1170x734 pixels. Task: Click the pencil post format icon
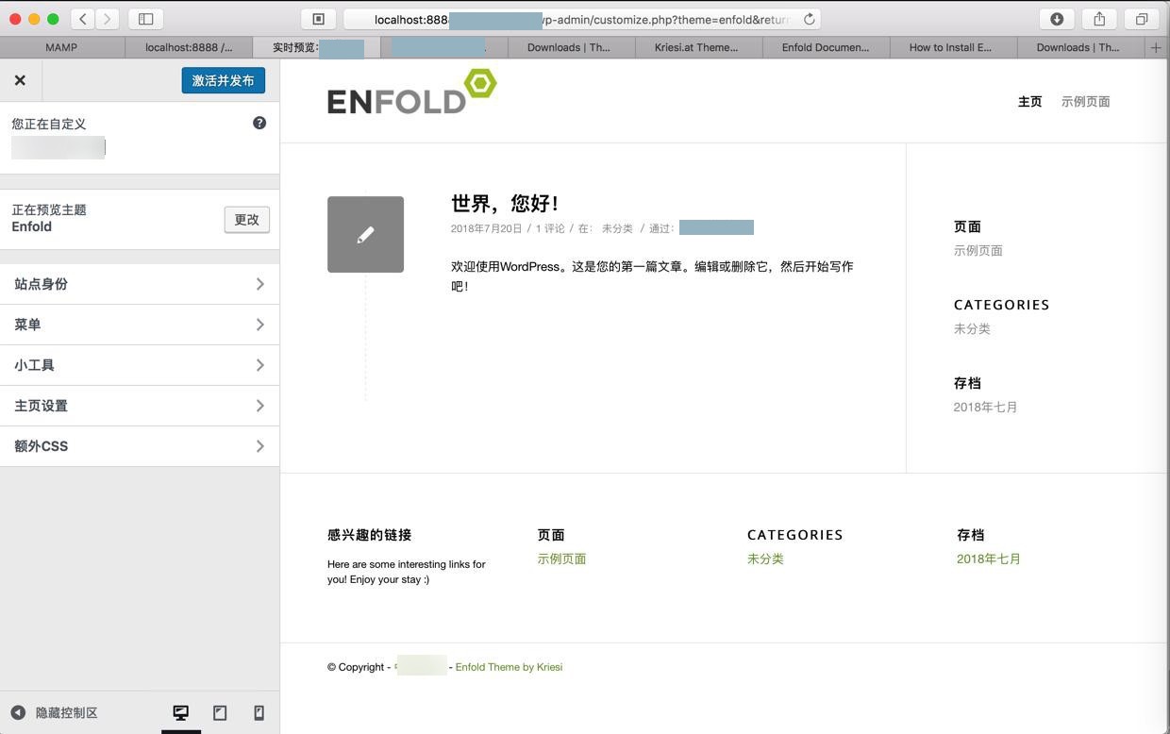tap(365, 234)
